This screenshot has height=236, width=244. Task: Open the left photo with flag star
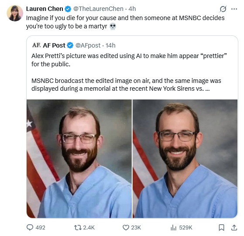pos(79,159)
